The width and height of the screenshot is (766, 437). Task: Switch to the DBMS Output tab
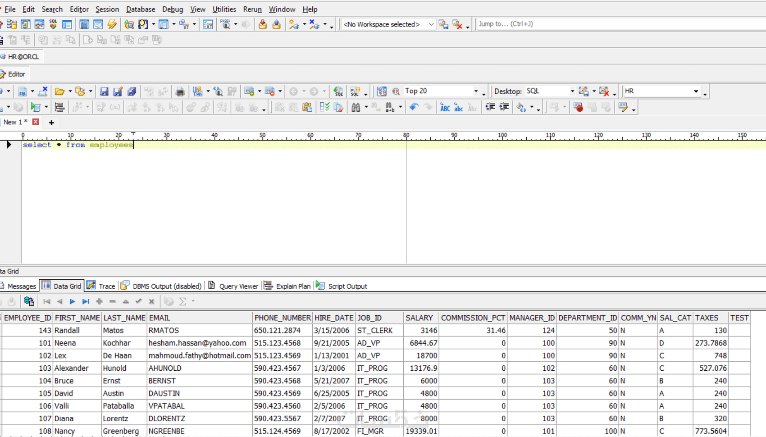[x=166, y=286]
